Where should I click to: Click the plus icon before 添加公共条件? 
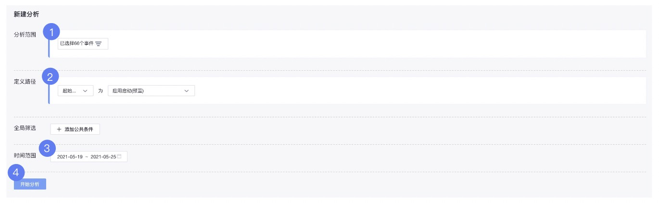(x=59, y=129)
